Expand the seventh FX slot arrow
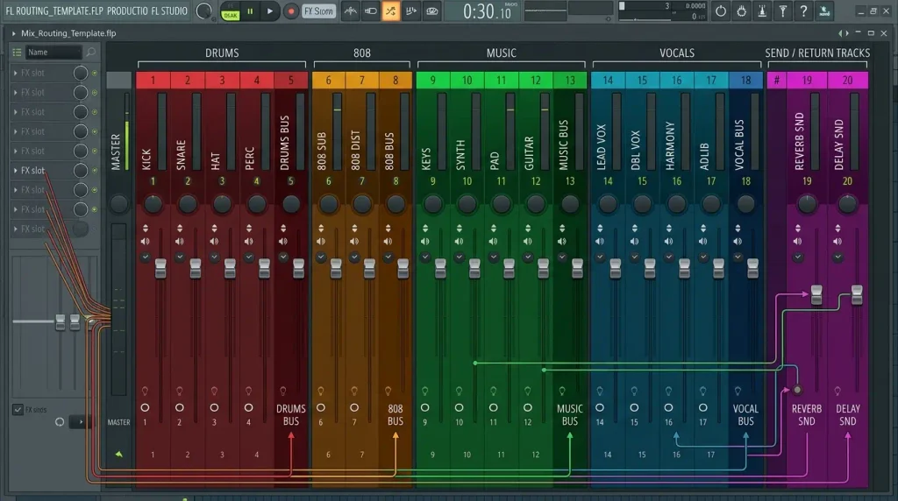This screenshot has width=898, height=501. [x=16, y=190]
